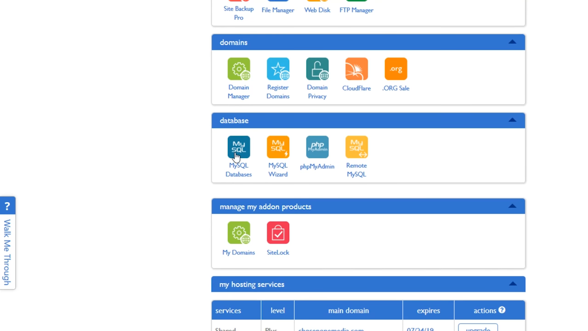Click the upgrade button
This screenshot has width=588, height=331.
pyautogui.click(x=478, y=328)
